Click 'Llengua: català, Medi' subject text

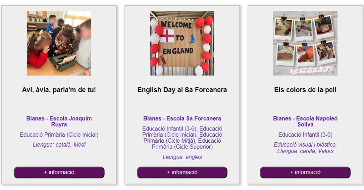click(59, 145)
